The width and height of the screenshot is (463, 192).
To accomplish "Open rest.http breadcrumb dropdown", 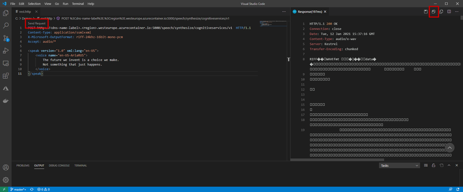I will tap(44, 19).
